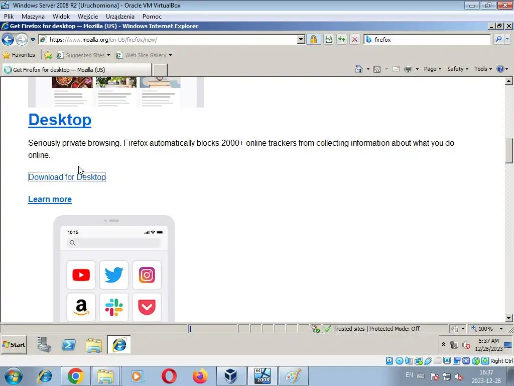514x386 pixels.
Task: Go back with the IE Back arrow
Action: click(x=8, y=40)
